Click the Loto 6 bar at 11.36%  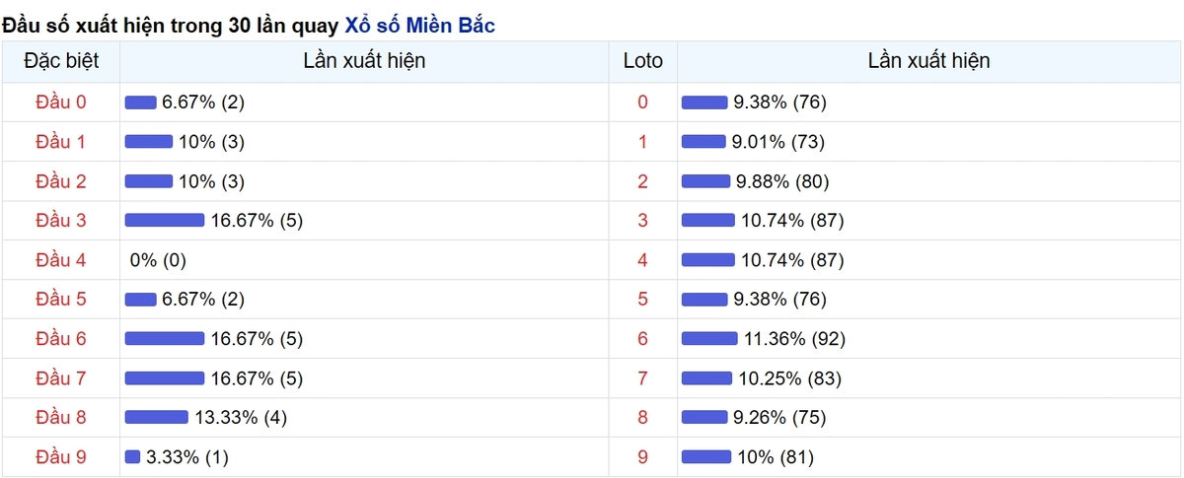tap(709, 339)
